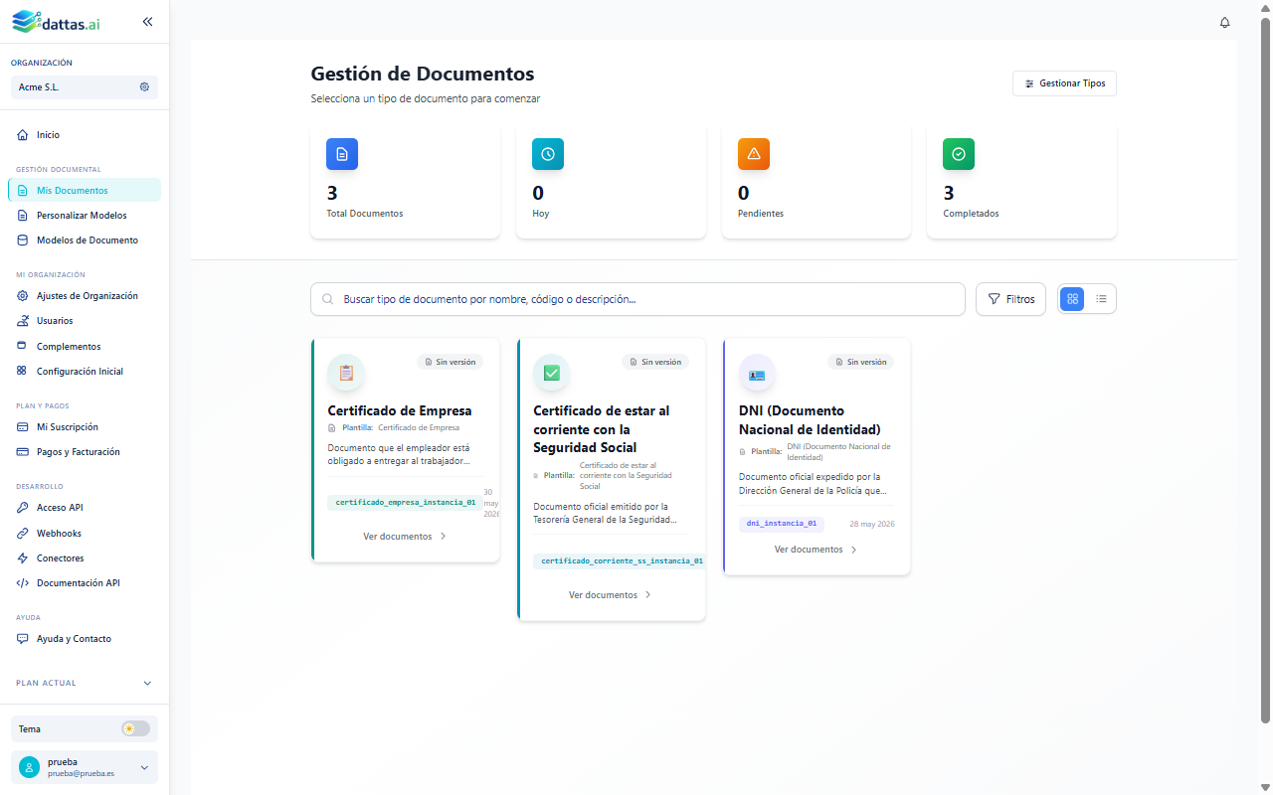The image size is (1273, 795).
Task: Click the gear icon next to Acme S.L.
Action: point(144,87)
